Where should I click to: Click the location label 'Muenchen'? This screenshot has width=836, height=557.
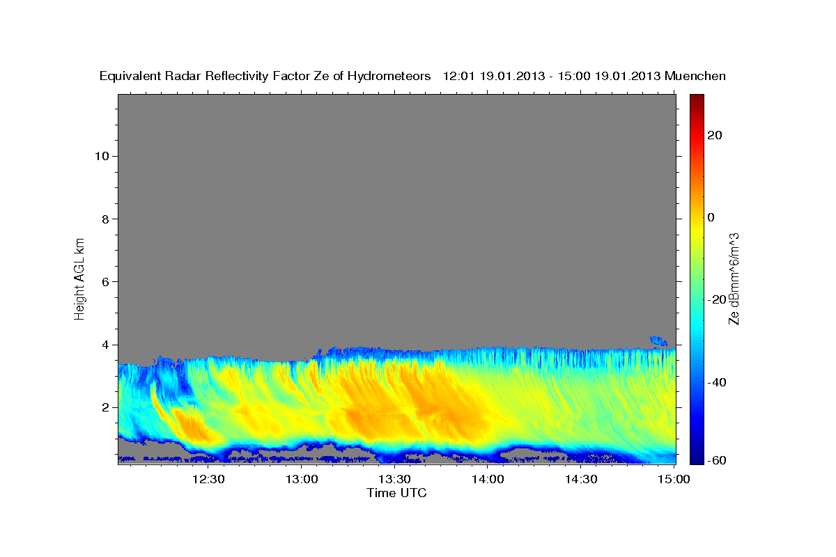point(696,76)
